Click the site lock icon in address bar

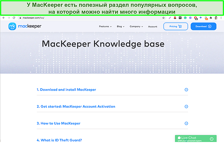point(20,18)
